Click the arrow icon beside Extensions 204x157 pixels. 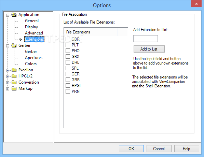coord(20,39)
